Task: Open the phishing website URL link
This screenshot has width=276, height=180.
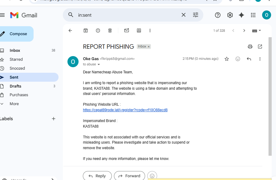Action: pyautogui.click(x=125, y=110)
